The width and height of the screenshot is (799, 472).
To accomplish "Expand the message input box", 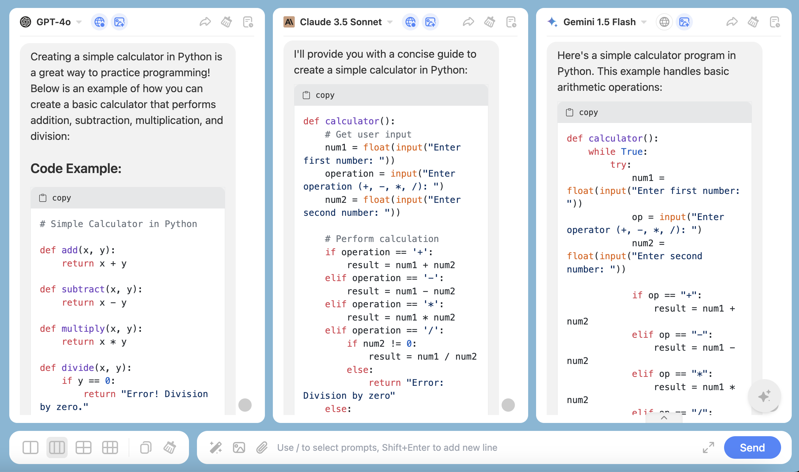I will tap(708, 447).
